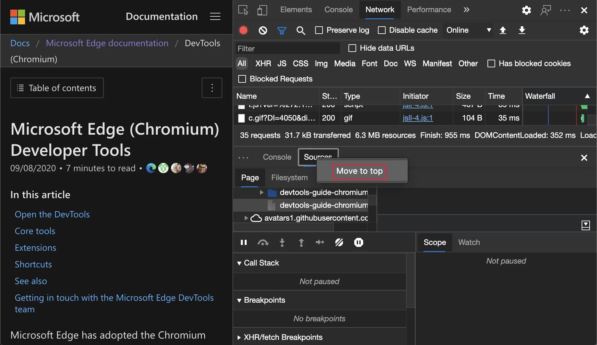Go to Docs breadcrumb link
This screenshot has height=345, width=597.
(x=20, y=43)
